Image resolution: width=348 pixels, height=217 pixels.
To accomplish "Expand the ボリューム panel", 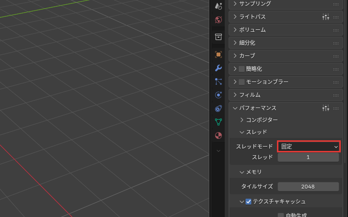I will pos(235,30).
